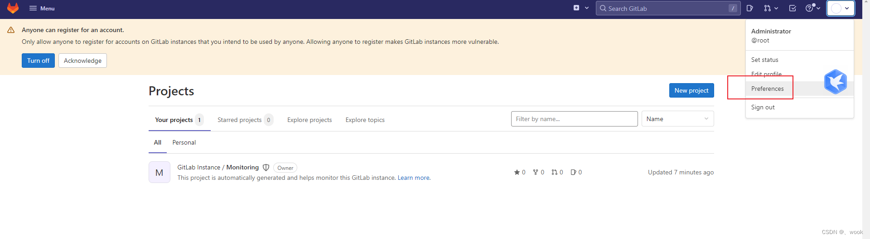Click the @root username text
The width and height of the screenshot is (870, 239).
(760, 40)
